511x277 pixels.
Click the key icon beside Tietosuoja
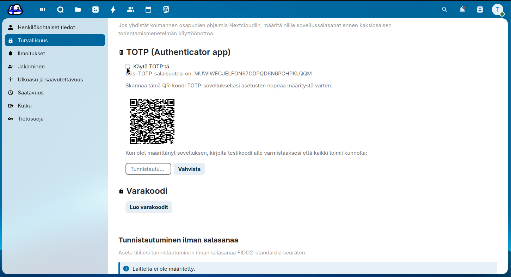[11, 119]
